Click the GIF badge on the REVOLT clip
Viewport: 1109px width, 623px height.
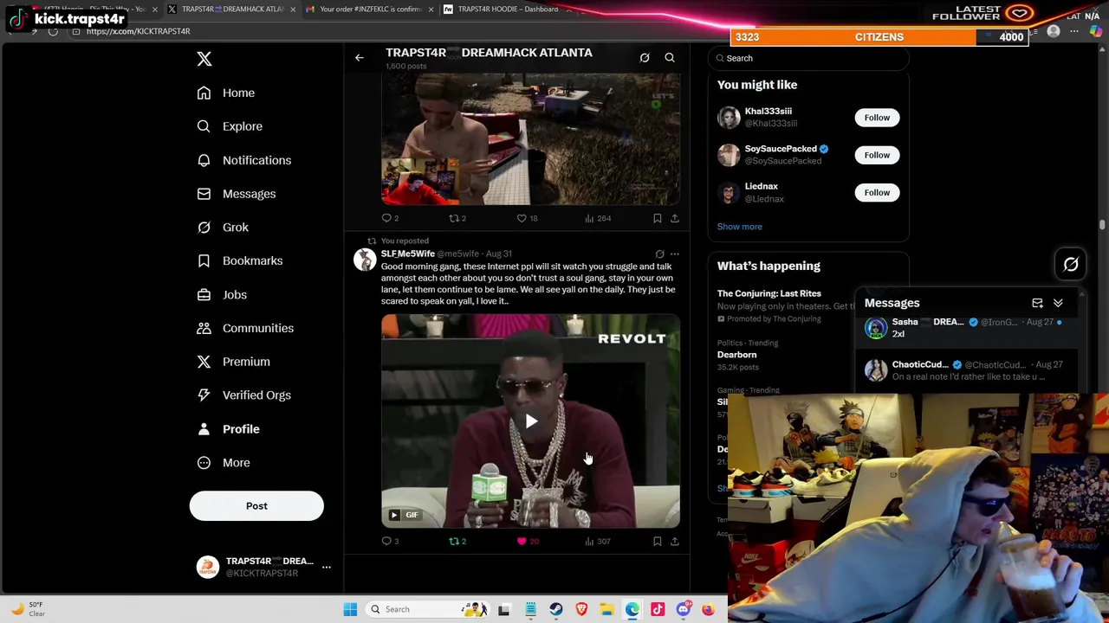click(x=405, y=515)
